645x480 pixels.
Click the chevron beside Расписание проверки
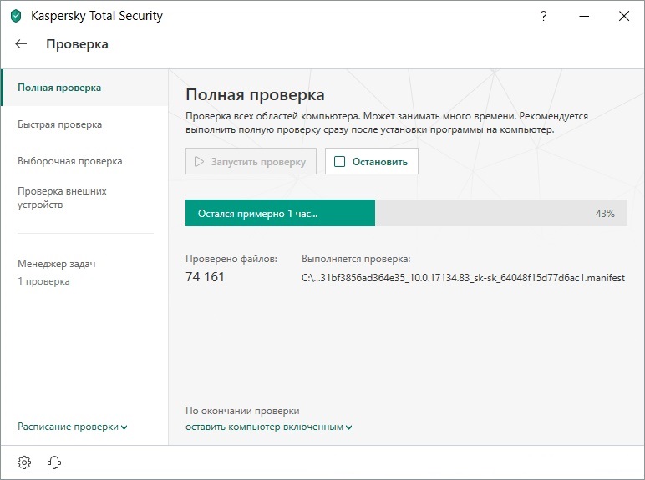[124, 427]
